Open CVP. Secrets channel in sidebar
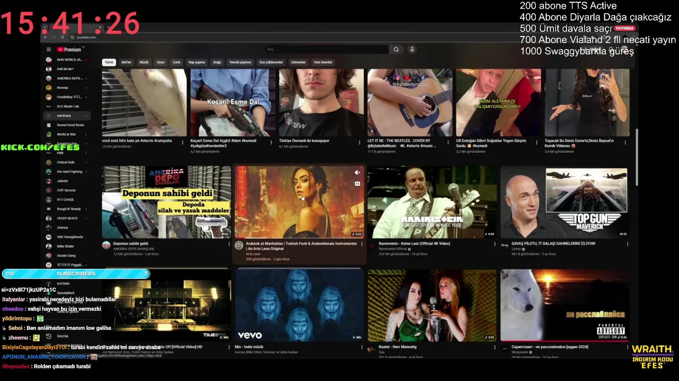This screenshot has height=381, width=679. 66,190
